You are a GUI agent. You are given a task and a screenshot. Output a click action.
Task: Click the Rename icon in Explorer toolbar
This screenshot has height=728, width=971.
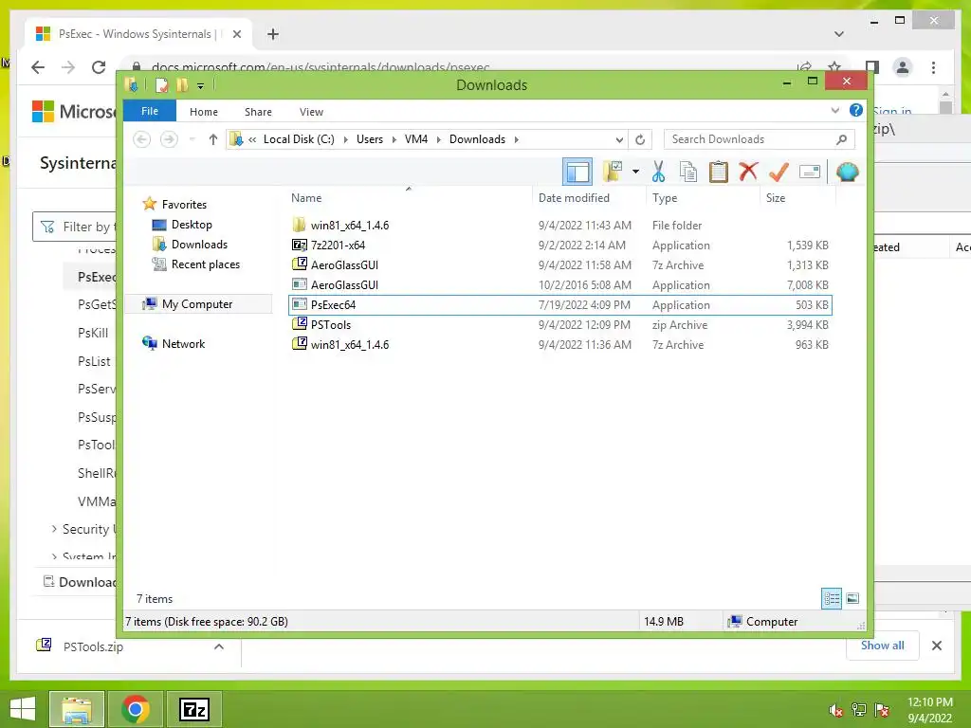click(810, 172)
